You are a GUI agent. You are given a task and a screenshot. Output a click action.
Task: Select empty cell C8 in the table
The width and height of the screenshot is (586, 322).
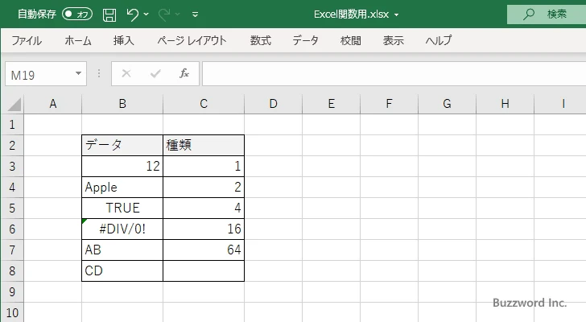pyautogui.click(x=204, y=270)
